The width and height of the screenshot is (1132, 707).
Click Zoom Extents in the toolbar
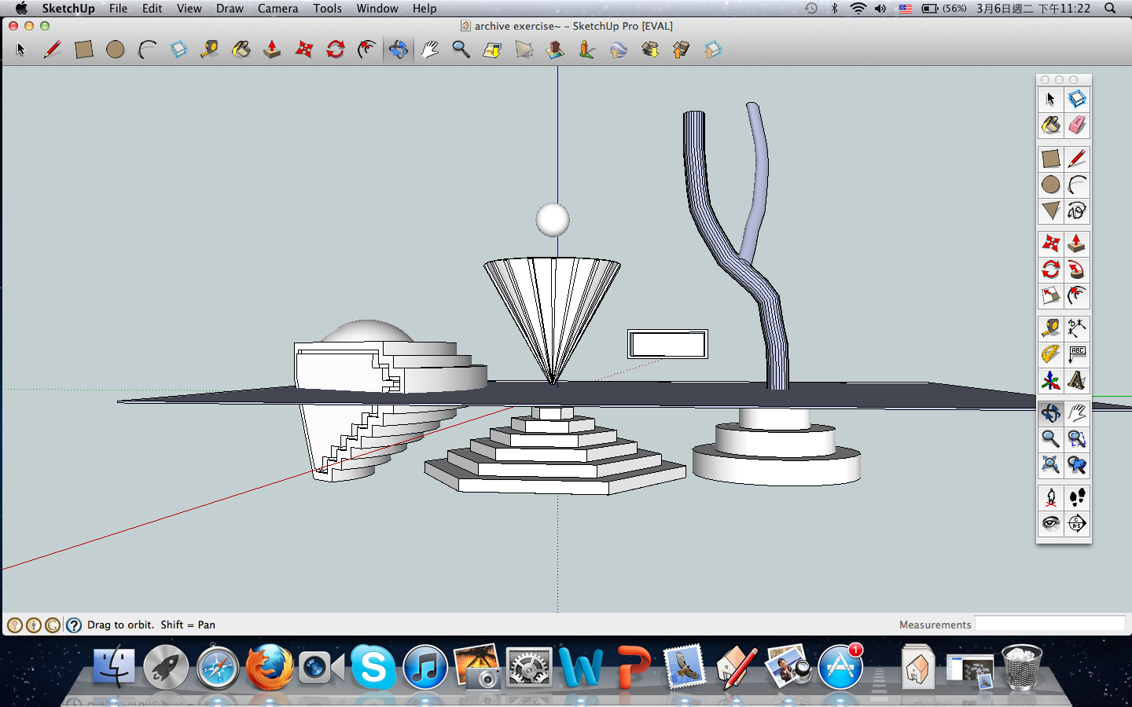(x=1051, y=465)
